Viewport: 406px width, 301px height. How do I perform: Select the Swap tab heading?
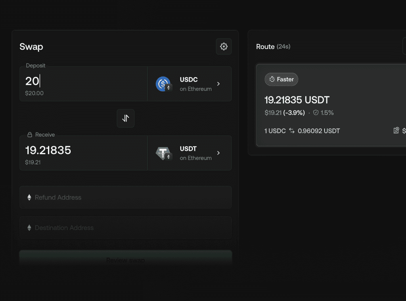click(x=31, y=47)
